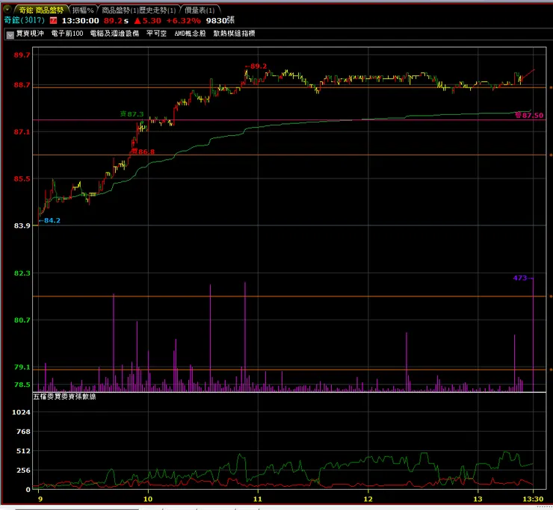Click the 9830張 volume value
This screenshot has width=553, height=510.
click(x=220, y=20)
